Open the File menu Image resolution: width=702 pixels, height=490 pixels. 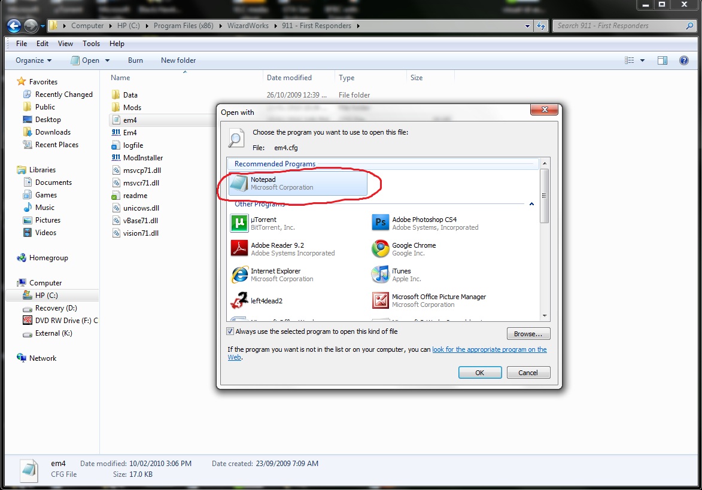coord(22,44)
